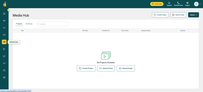Click the Record Video button

tap(178, 15)
